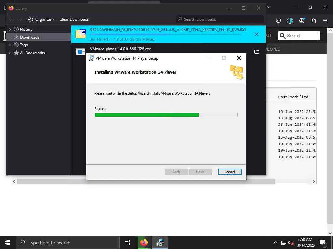Show hidden system tray icons
The width and height of the screenshot is (333, 249).
(x=275, y=243)
